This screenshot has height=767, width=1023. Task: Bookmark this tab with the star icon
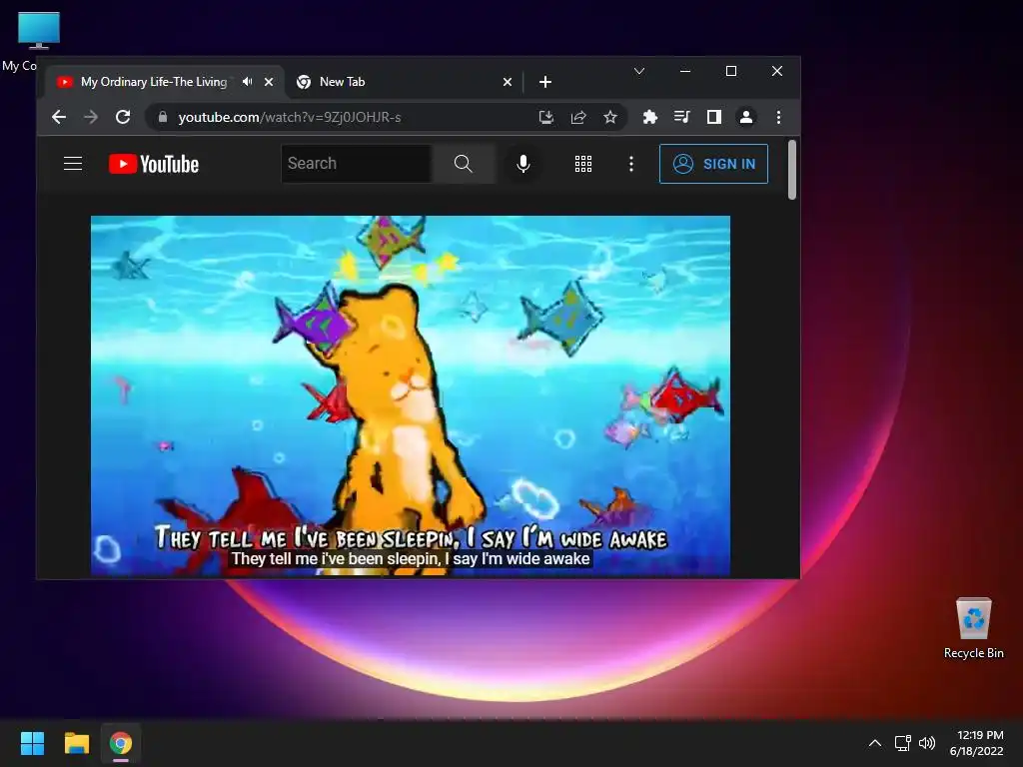[x=610, y=118]
